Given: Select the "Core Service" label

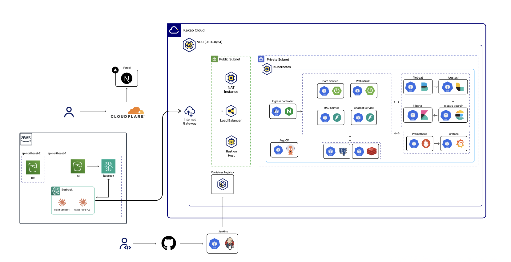Looking at the screenshot, I should click(330, 81).
